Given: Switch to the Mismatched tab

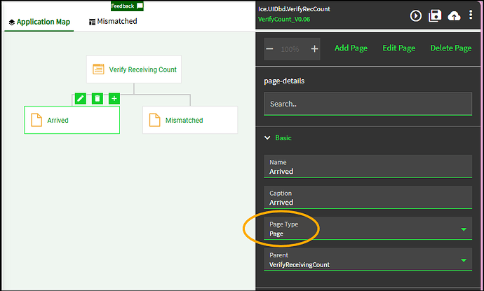Looking at the screenshot, I should 112,22.
